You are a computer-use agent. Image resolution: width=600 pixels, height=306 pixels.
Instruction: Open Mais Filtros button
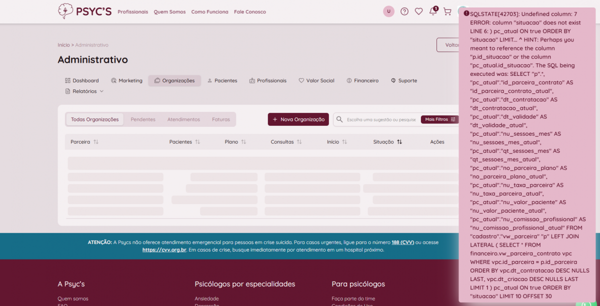(x=440, y=119)
